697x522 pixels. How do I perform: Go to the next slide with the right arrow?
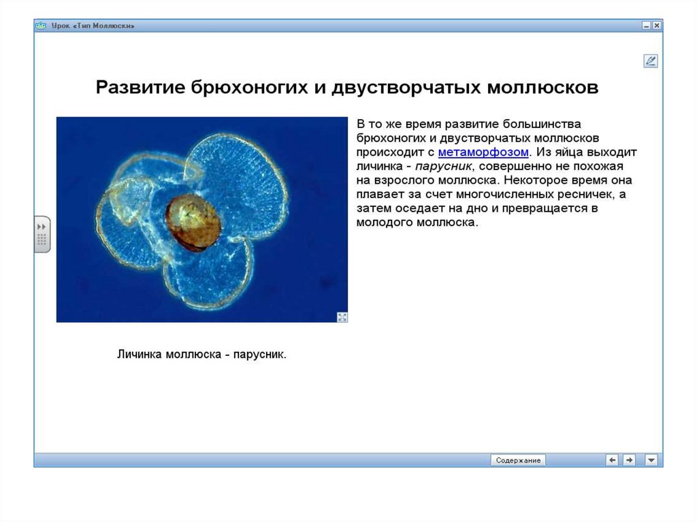click(629, 460)
